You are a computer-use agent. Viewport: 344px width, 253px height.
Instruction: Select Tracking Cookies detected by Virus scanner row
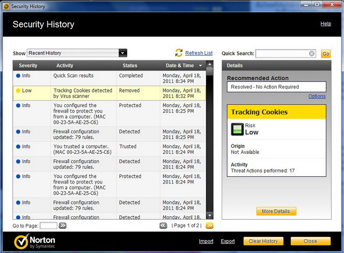[x=109, y=93]
